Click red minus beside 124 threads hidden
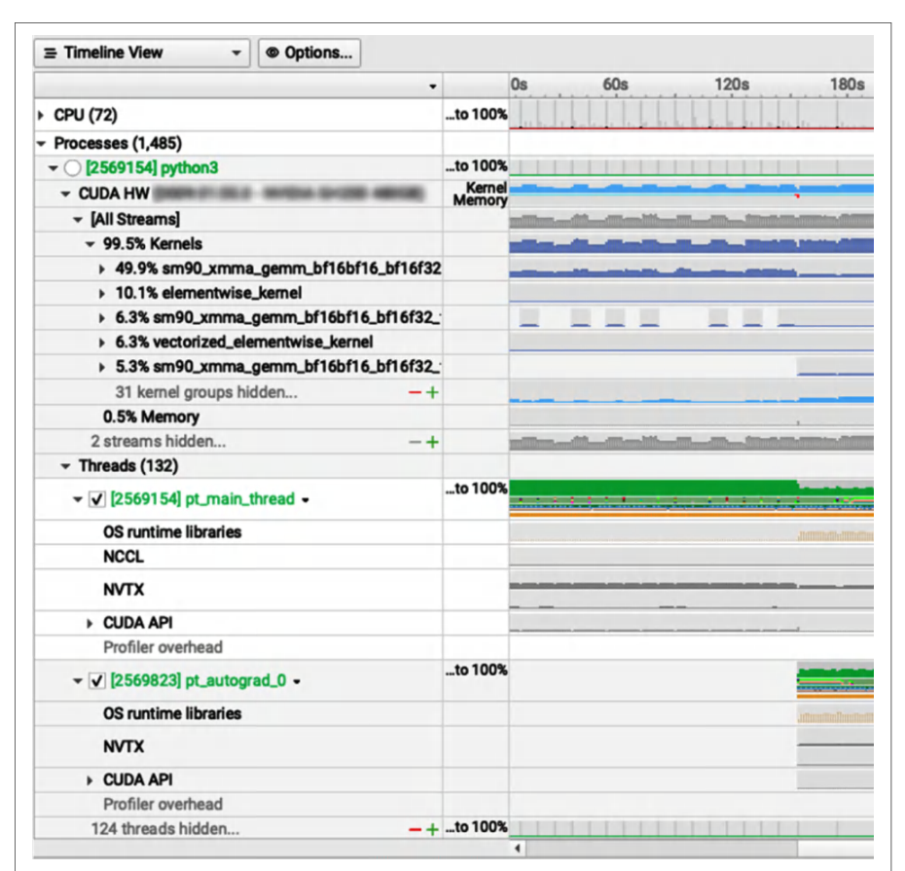Viewport: 905px width, 871px height. pos(415,830)
